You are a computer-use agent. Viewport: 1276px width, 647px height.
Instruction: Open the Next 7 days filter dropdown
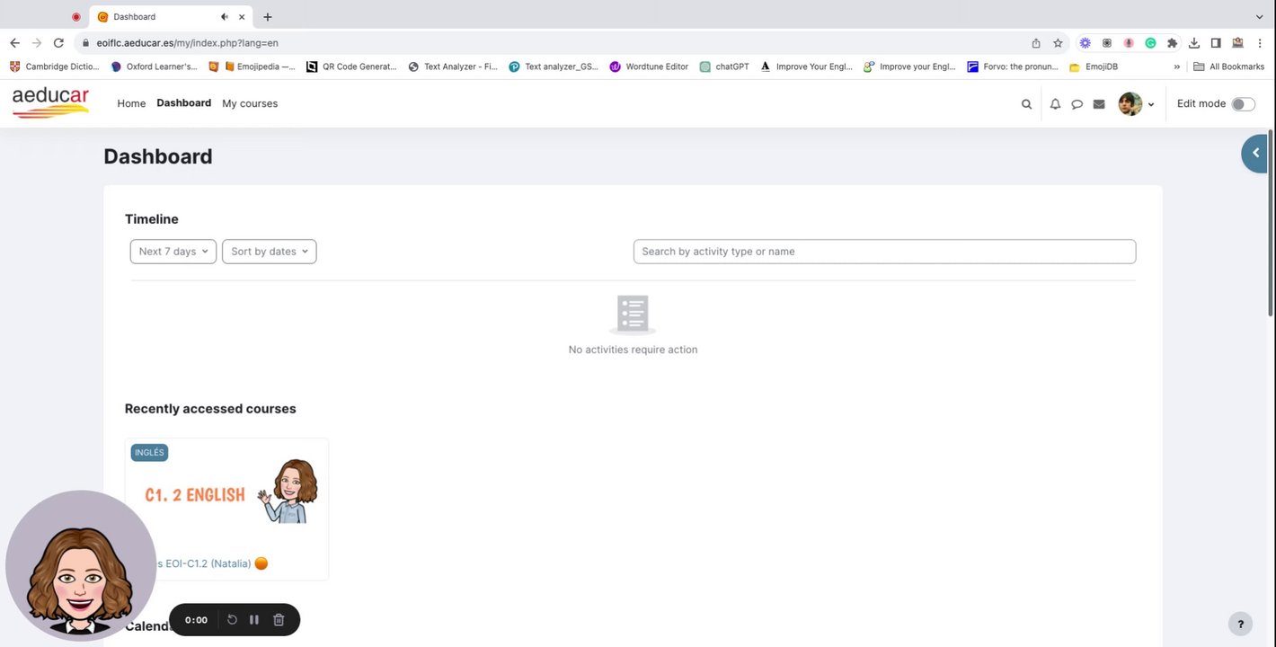click(x=173, y=252)
